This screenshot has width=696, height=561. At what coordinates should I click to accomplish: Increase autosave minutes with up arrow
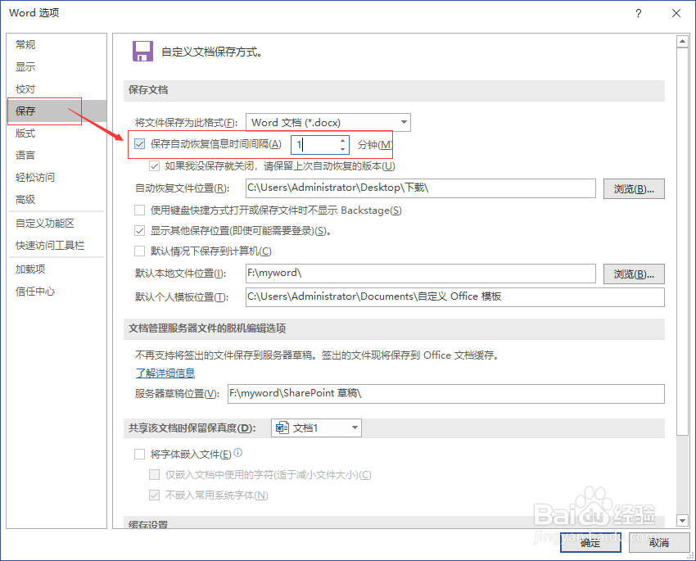click(x=342, y=141)
